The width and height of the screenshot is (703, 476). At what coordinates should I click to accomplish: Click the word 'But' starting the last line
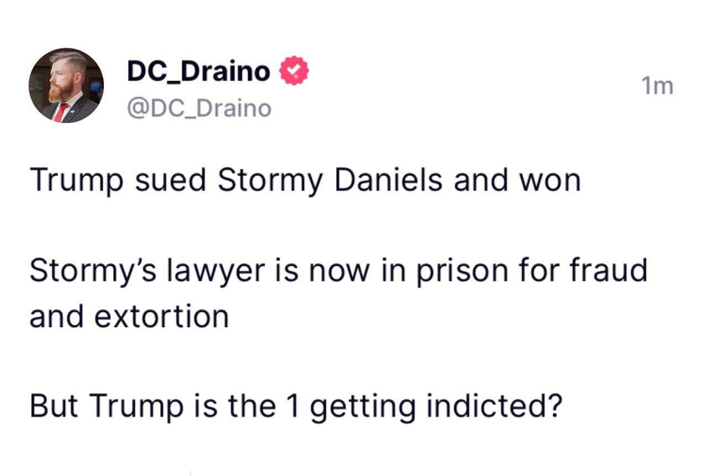54,406
